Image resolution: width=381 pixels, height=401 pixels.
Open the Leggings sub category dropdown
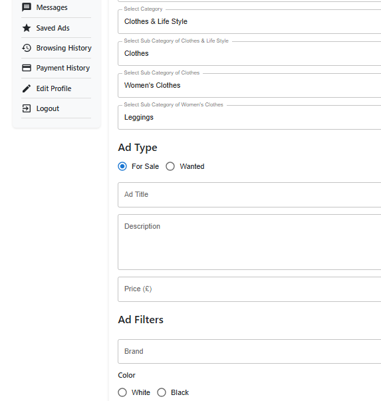(249, 118)
